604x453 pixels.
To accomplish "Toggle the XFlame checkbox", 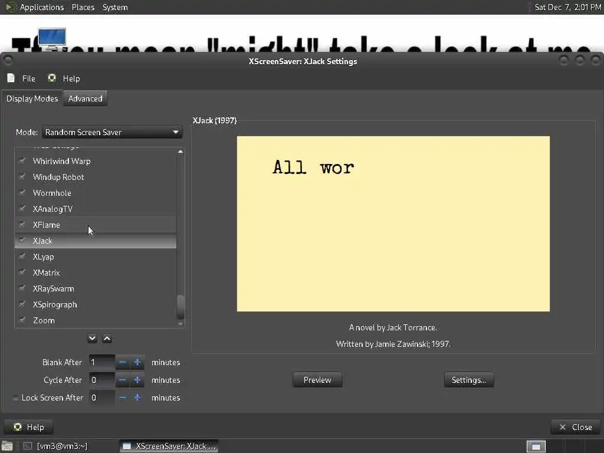I will pyautogui.click(x=22, y=225).
